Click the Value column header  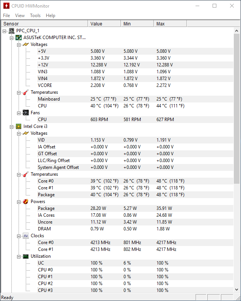pos(105,24)
